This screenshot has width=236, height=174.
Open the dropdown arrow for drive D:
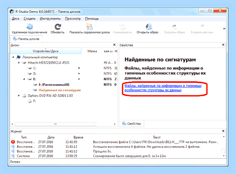point(79,74)
